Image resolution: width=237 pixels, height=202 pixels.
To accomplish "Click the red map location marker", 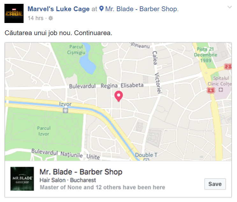I will point(118,96).
